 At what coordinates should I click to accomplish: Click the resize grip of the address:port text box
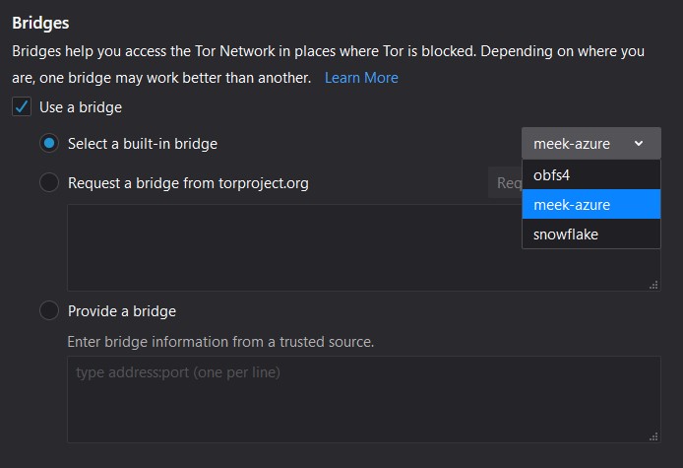(x=653, y=436)
